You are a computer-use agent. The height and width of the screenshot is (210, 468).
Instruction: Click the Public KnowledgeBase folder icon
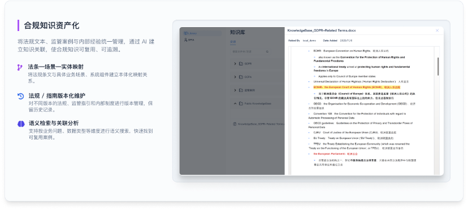coord(241,103)
